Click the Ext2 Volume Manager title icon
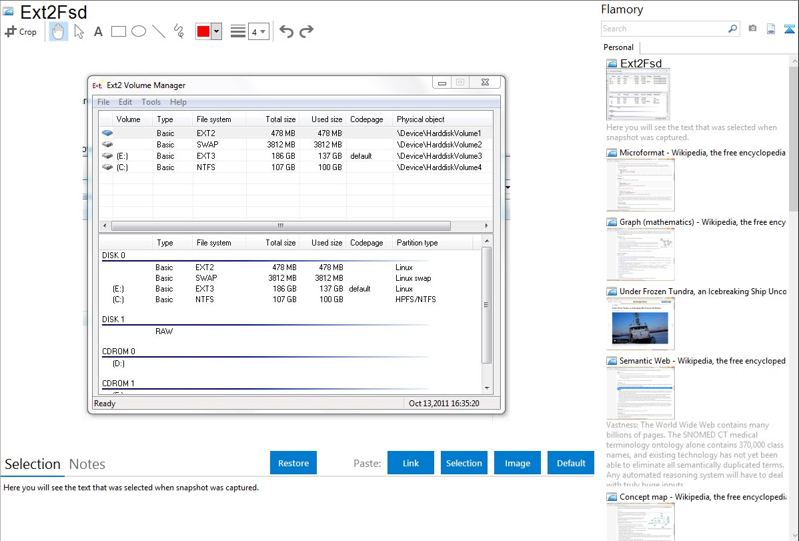 (x=97, y=85)
